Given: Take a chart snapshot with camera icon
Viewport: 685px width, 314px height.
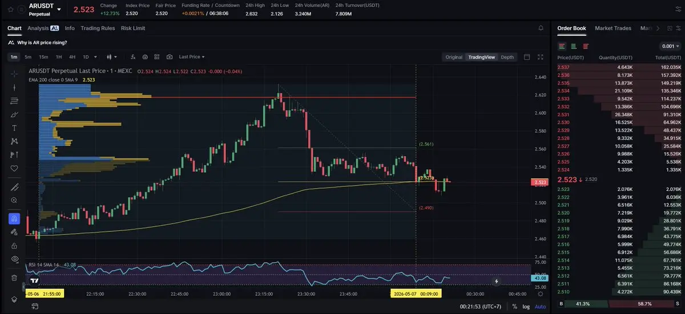Looking at the screenshot, I should coord(170,57).
